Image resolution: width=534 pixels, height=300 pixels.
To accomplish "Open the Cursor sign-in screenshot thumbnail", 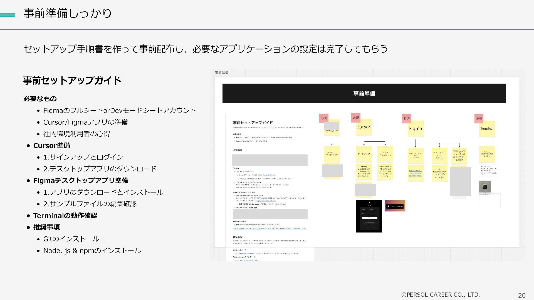I will [369, 216].
